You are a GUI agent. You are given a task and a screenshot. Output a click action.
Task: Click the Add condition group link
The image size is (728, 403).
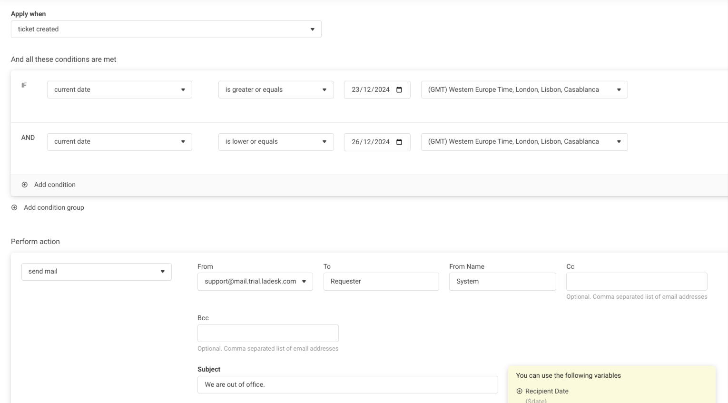click(x=54, y=207)
